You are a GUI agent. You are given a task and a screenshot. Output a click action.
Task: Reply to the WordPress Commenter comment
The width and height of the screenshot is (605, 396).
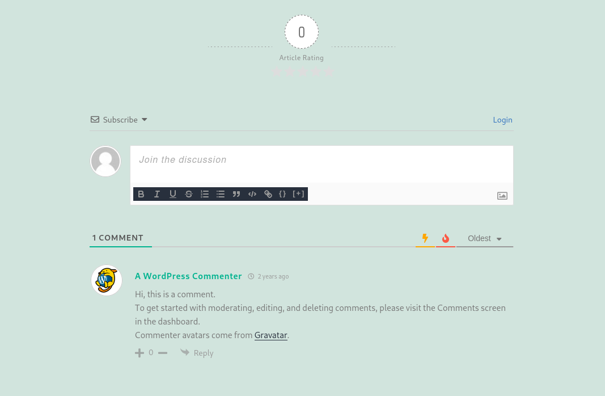coord(197,353)
